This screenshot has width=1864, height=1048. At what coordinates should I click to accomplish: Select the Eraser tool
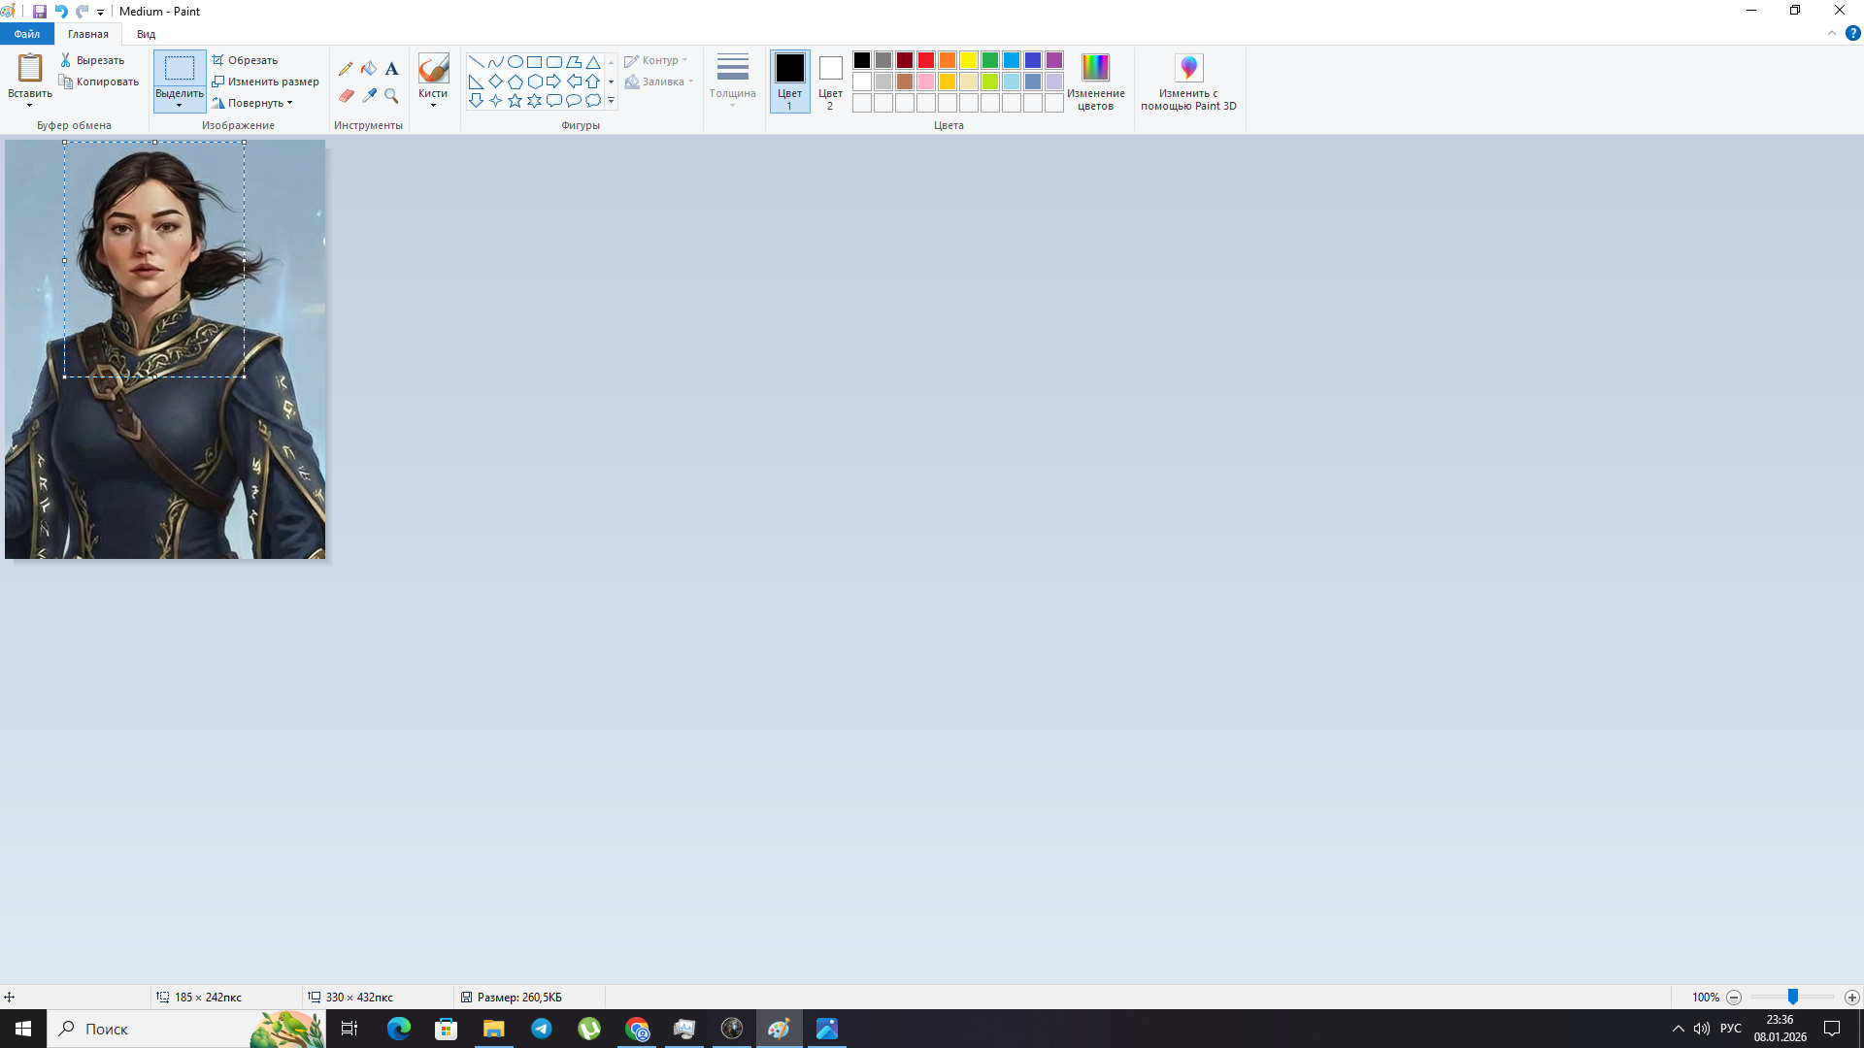[346, 95]
